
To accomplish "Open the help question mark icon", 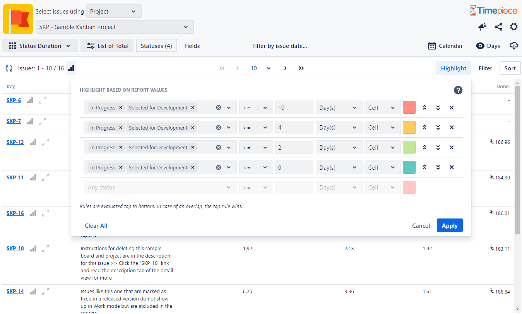I will (x=458, y=90).
